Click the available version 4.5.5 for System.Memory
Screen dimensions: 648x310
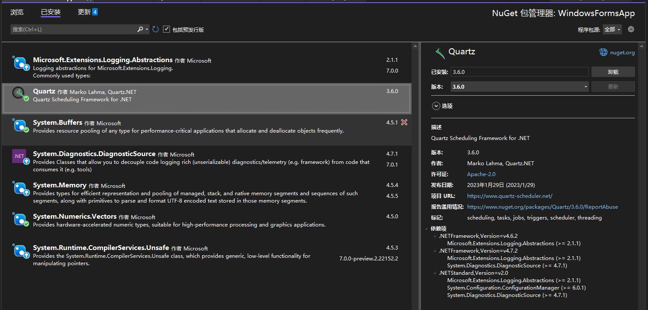[392, 196]
